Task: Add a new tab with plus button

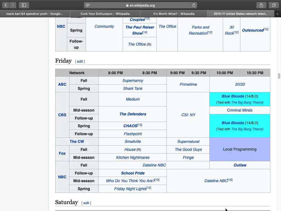Action: click(277, 14)
